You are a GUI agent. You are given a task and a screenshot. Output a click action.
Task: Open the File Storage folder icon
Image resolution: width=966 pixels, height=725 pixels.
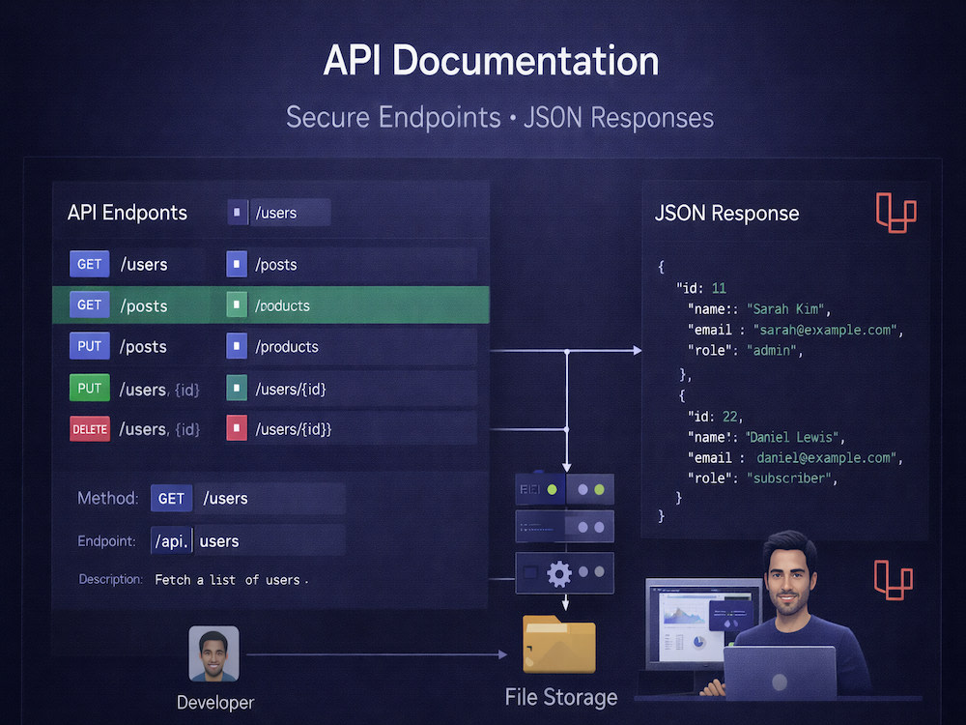[x=558, y=644]
